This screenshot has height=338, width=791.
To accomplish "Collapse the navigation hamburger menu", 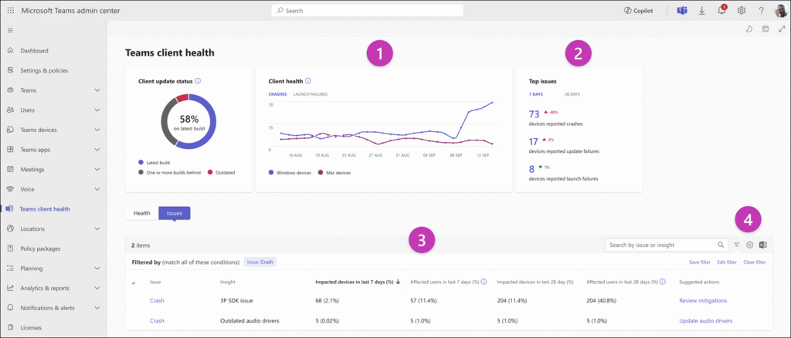I will tap(10, 30).
